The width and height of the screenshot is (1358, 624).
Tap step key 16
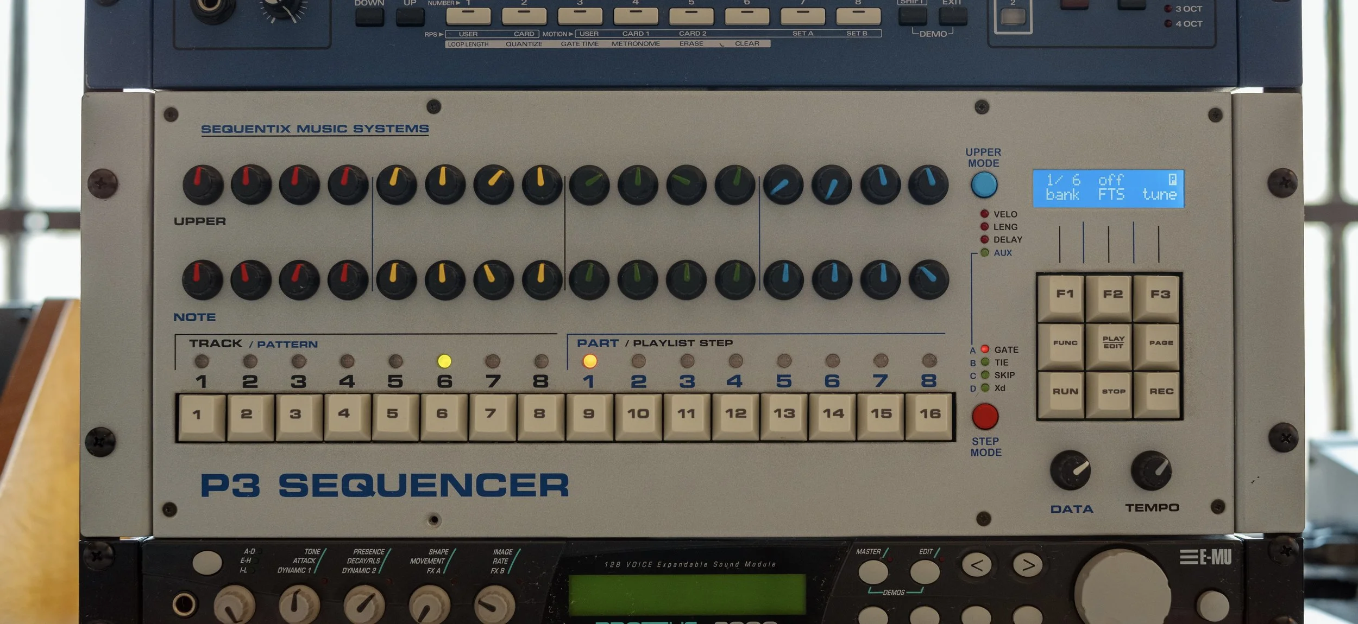tap(929, 417)
